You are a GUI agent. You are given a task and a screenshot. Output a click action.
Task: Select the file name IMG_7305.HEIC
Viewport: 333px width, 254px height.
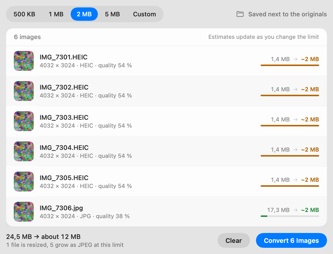64,178
